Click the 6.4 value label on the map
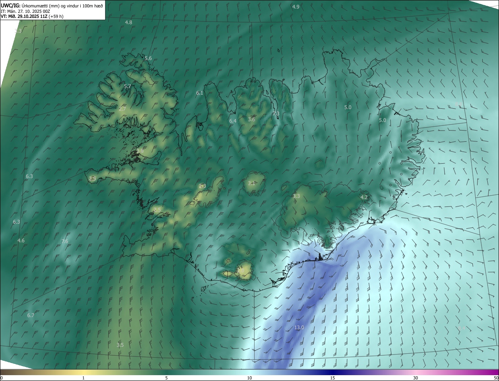499x381 pixels. 233,121
